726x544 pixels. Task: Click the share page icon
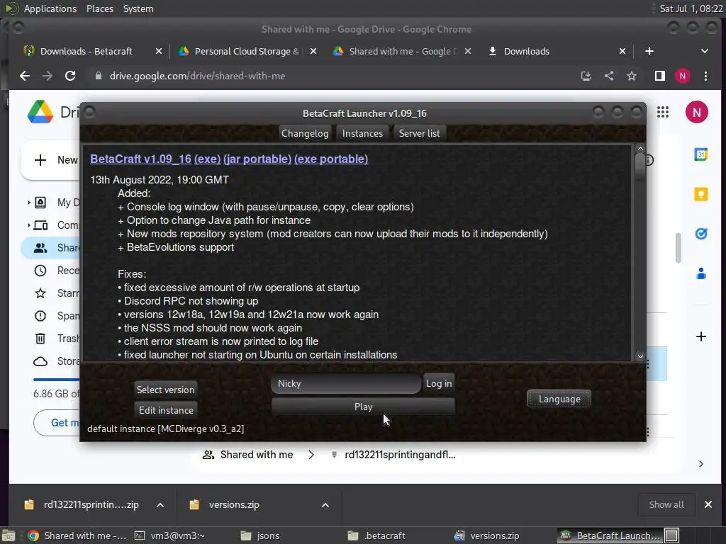(x=609, y=76)
